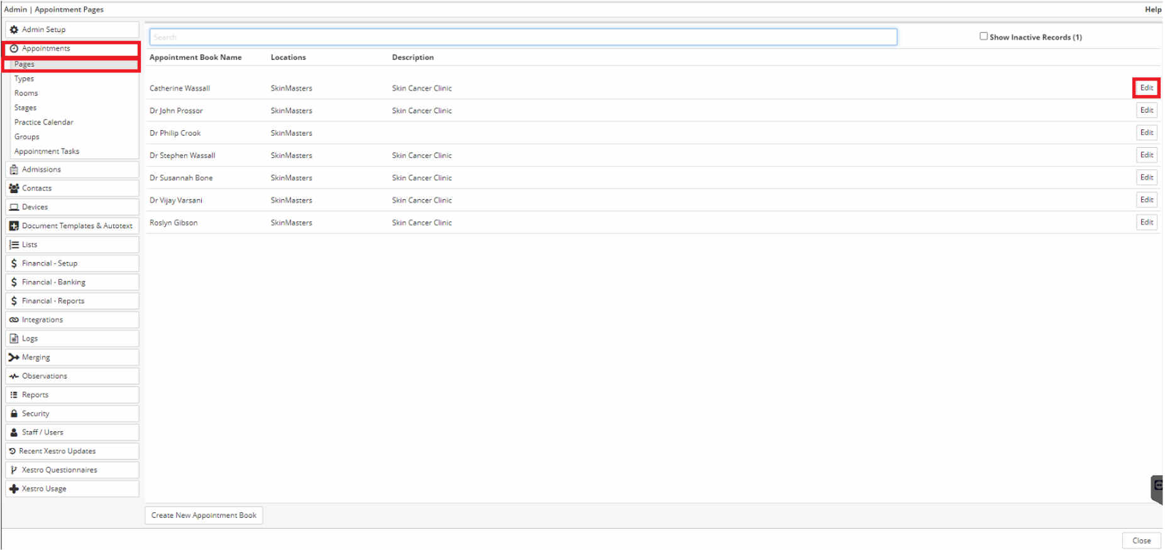The height and width of the screenshot is (550, 1165).
Task: Click the Contacts people icon
Action: coord(14,189)
